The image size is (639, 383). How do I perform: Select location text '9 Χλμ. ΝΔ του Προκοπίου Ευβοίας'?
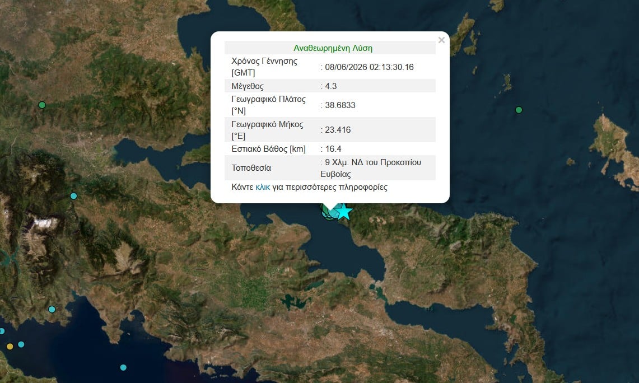[371, 168]
